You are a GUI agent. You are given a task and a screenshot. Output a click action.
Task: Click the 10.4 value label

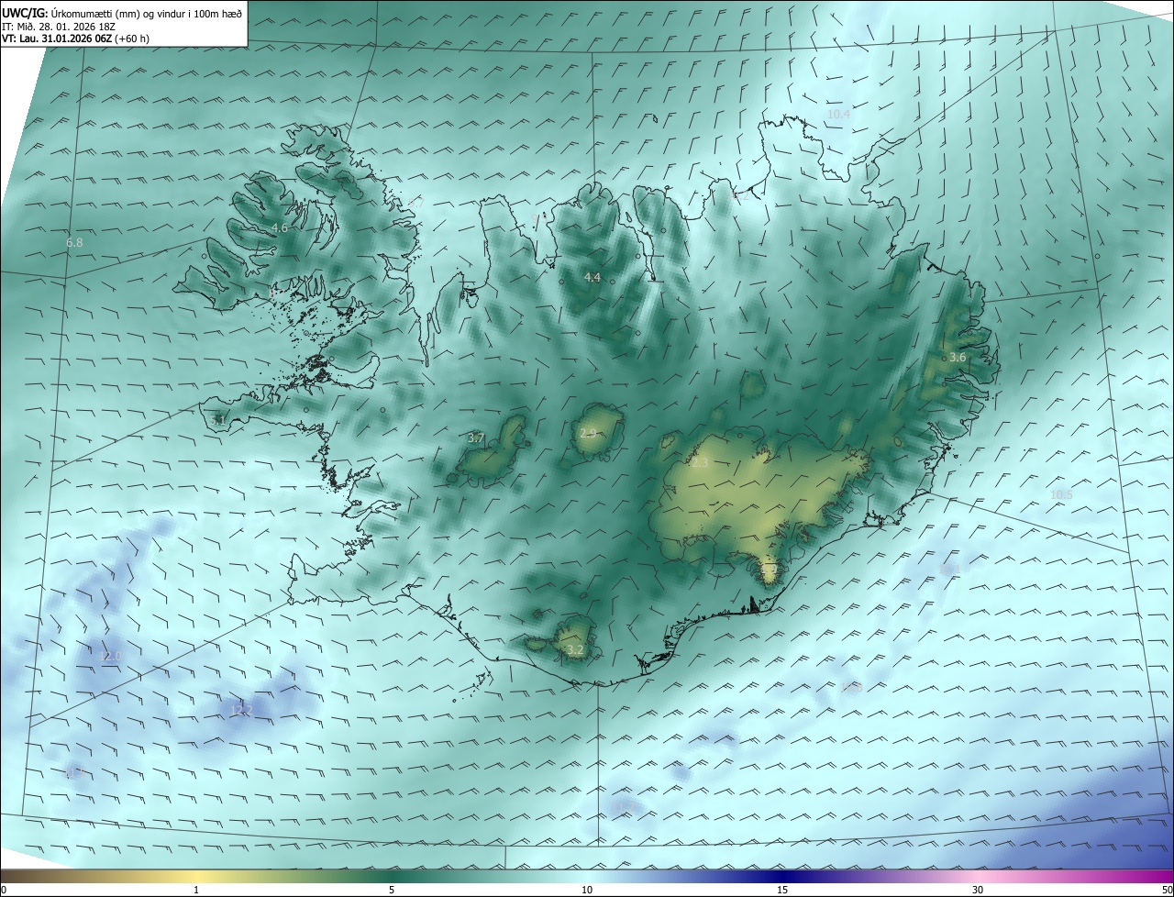click(x=838, y=114)
